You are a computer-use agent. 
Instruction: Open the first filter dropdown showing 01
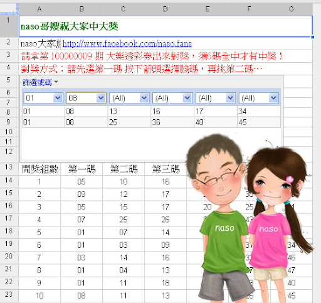(43, 98)
